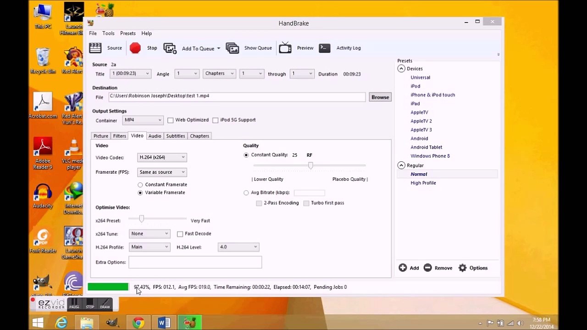Click the Browse button

pyautogui.click(x=380, y=97)
